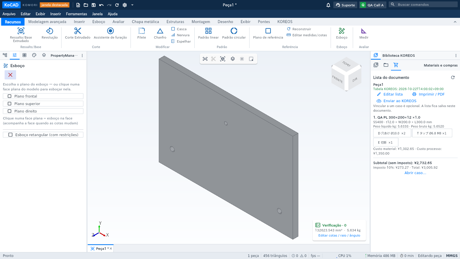Create a Plano de referência

tap(268, 33)
